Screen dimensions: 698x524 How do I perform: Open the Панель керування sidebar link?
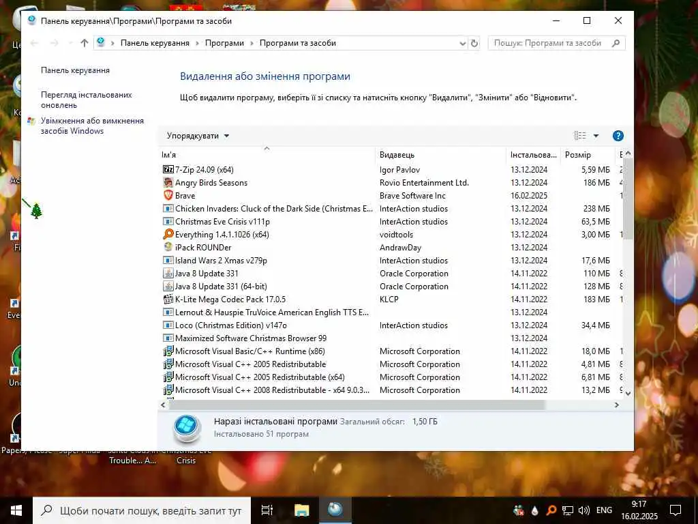[x=75, y=70]
